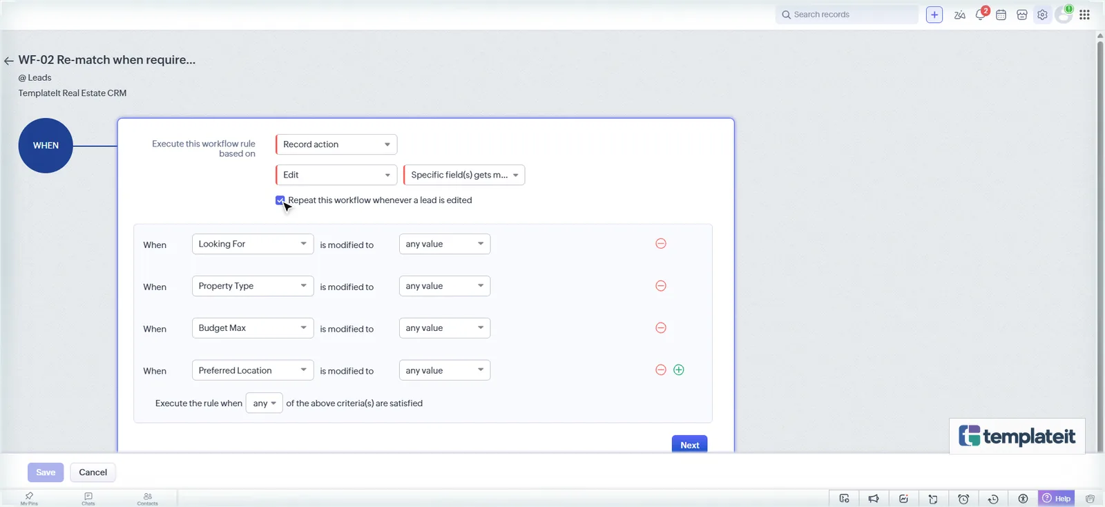Open the Looking For field dropdown
The width and height of the screenshot is (1105, 507).
253,244
